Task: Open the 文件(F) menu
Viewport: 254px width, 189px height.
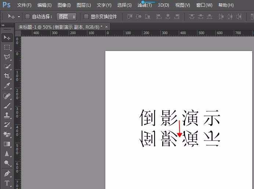Action: (24, 5)
